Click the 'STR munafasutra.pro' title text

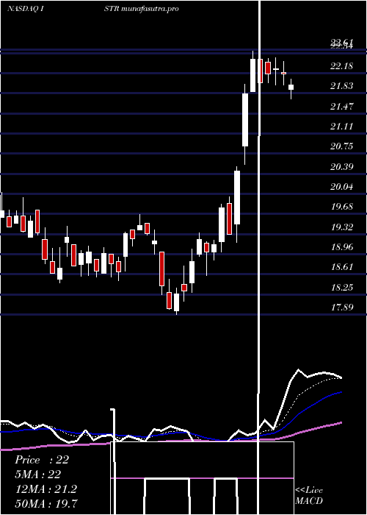(x=142, y=9)
